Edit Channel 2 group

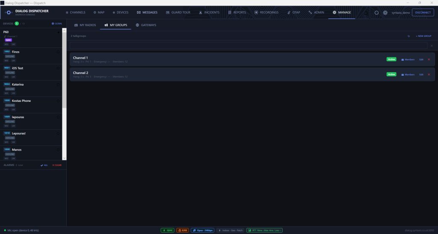click(x=421, y=74)
